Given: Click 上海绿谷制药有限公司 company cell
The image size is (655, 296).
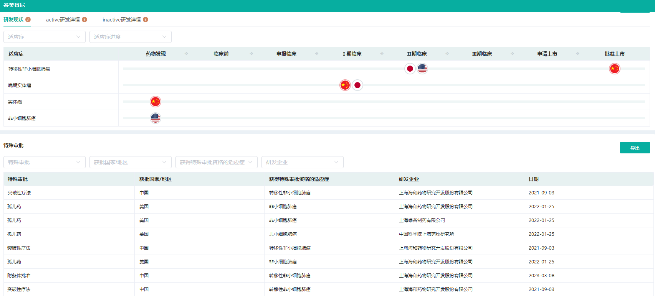Looking at the screenshot, I should pyautogui.click(x=422, y=220).
